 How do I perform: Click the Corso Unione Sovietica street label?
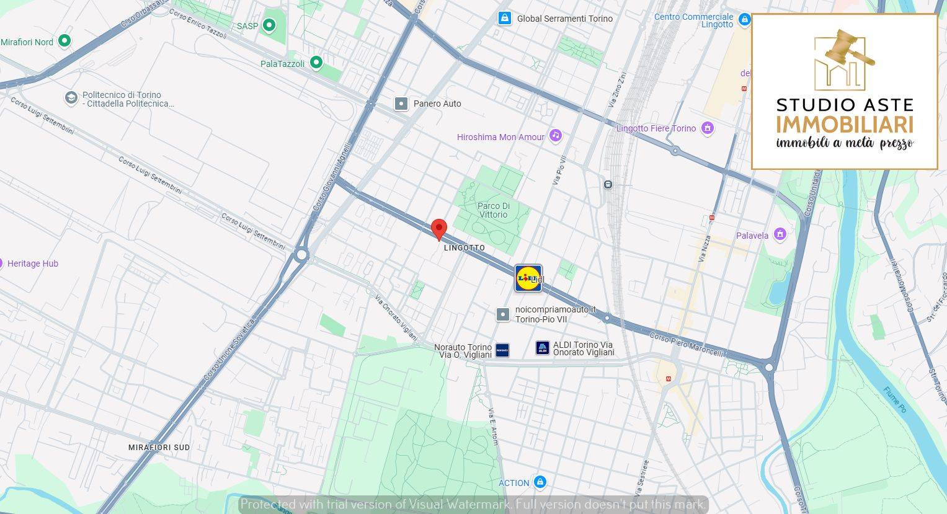(229, 350)
